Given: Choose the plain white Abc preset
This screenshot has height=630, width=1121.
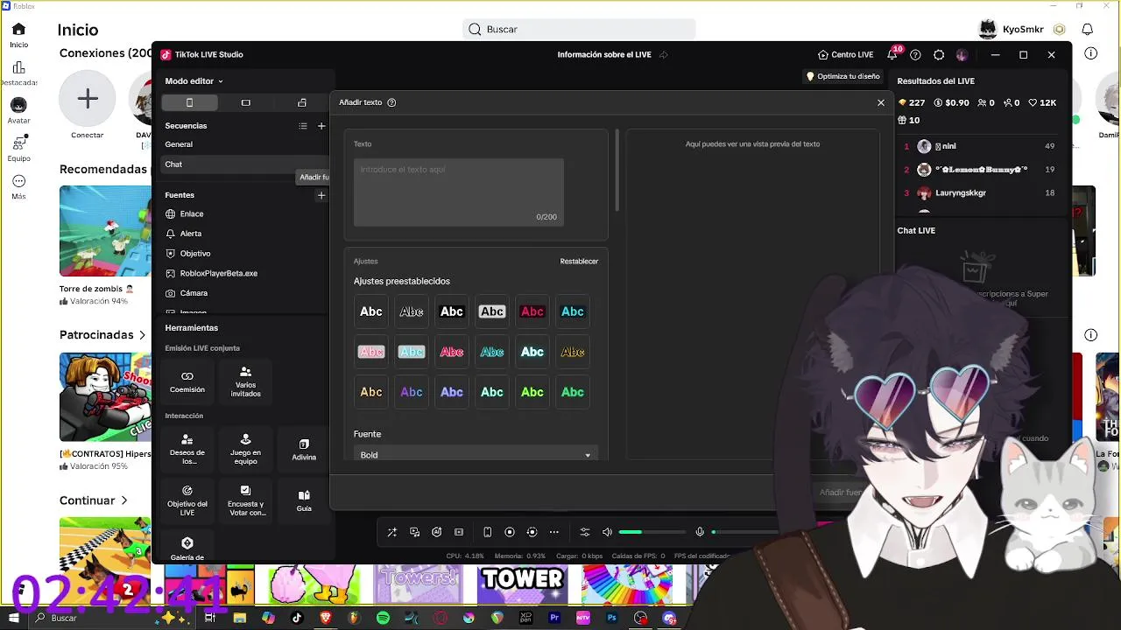Looking at the screenshot, I should click(x=371, y=311).
